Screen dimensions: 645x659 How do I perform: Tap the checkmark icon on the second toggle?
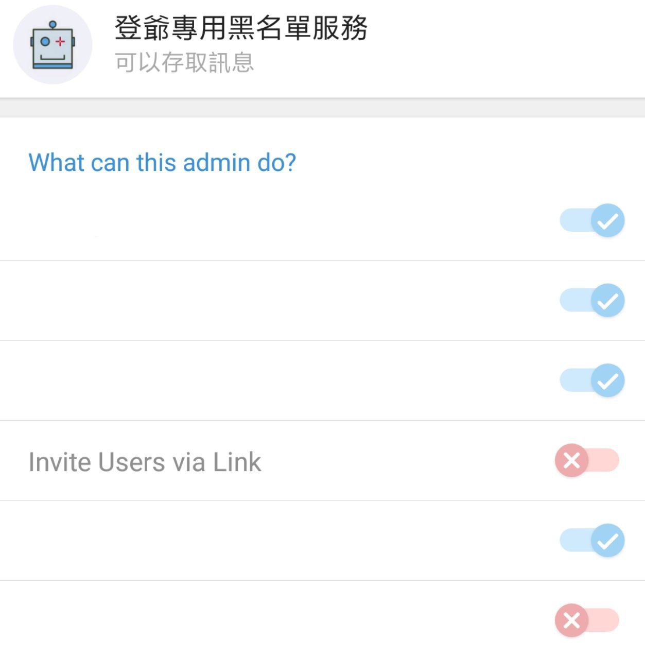[x=608, y=300]
